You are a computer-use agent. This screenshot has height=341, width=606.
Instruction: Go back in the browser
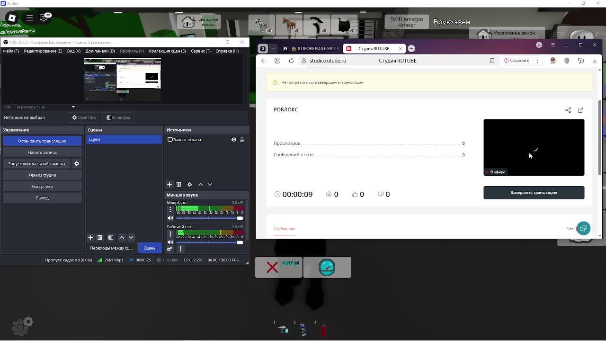264,61
